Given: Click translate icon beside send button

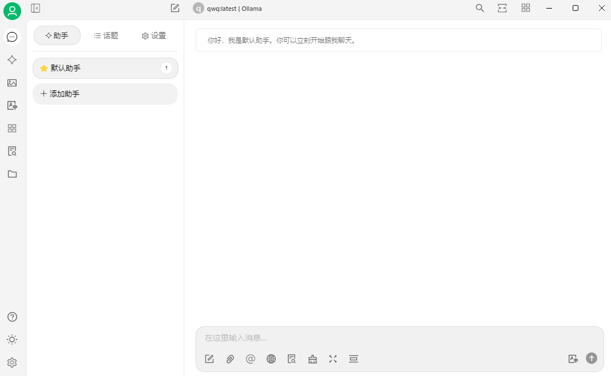Looking at the screenshot, I should pyautogui.click(x=573, y=359).
